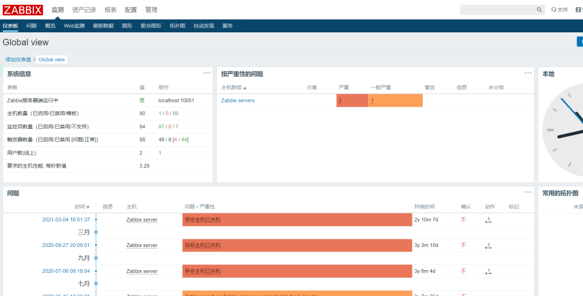Click the 三月 timeline marker circle

pyautogui.click(x=96, y=232)
